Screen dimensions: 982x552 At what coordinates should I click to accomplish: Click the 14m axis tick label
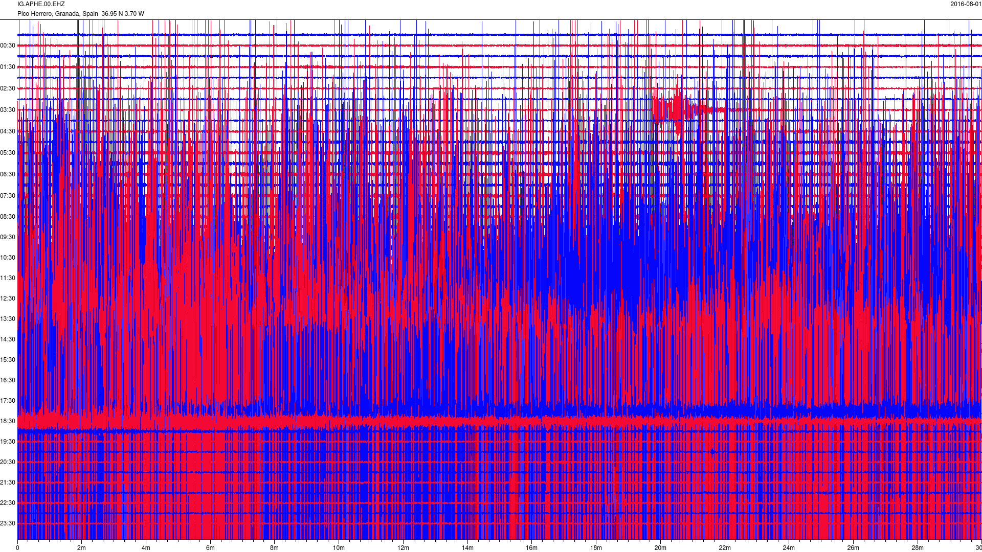tap(467, 548)
